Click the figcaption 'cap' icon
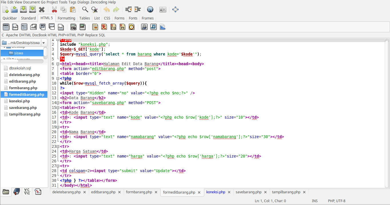390x205 pixels. tap(73, 27)
